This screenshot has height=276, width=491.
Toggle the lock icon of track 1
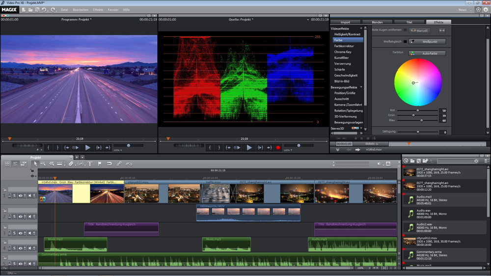[4, 190]
